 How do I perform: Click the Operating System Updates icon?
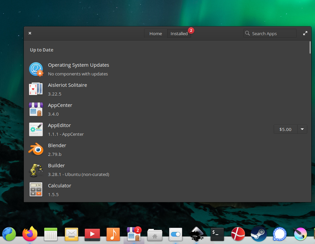click(x=36, y=69)
